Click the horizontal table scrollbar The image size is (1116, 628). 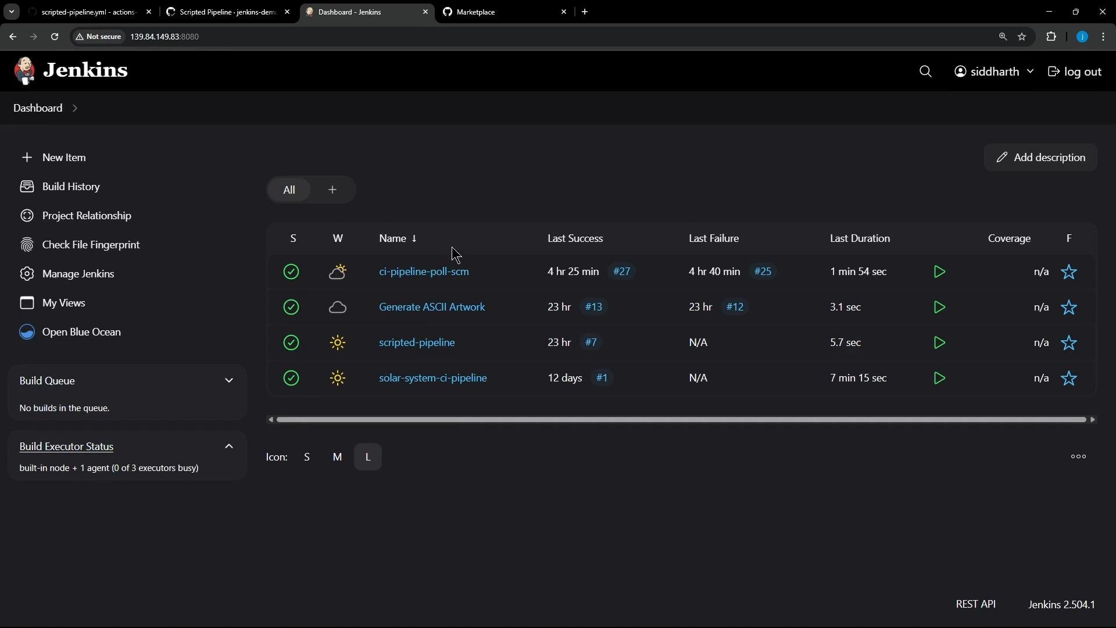[x=681, y=420]
